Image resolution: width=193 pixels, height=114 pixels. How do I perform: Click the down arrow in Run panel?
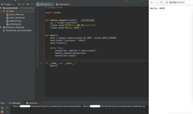(x=7, y=112)
